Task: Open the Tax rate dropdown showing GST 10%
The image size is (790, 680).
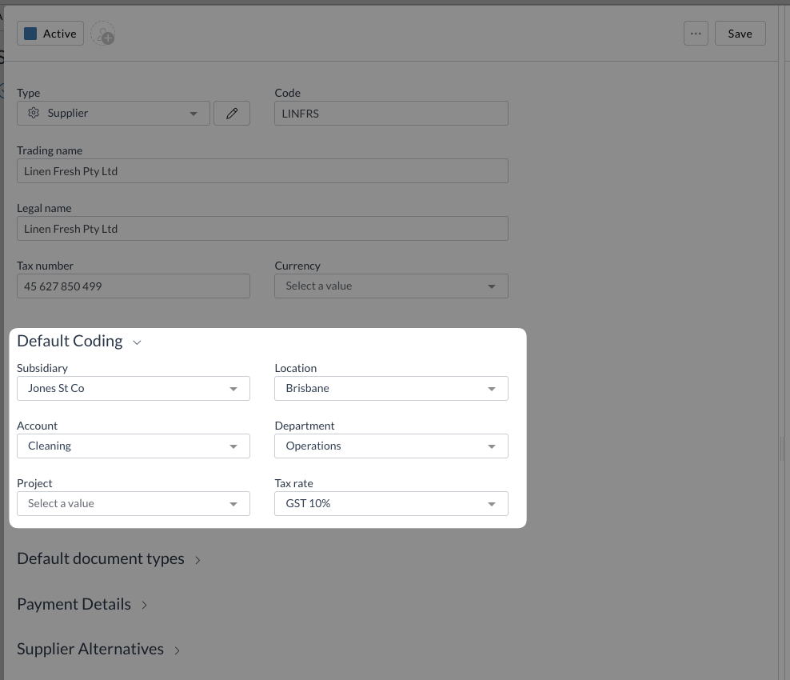Action: point(391,504)
